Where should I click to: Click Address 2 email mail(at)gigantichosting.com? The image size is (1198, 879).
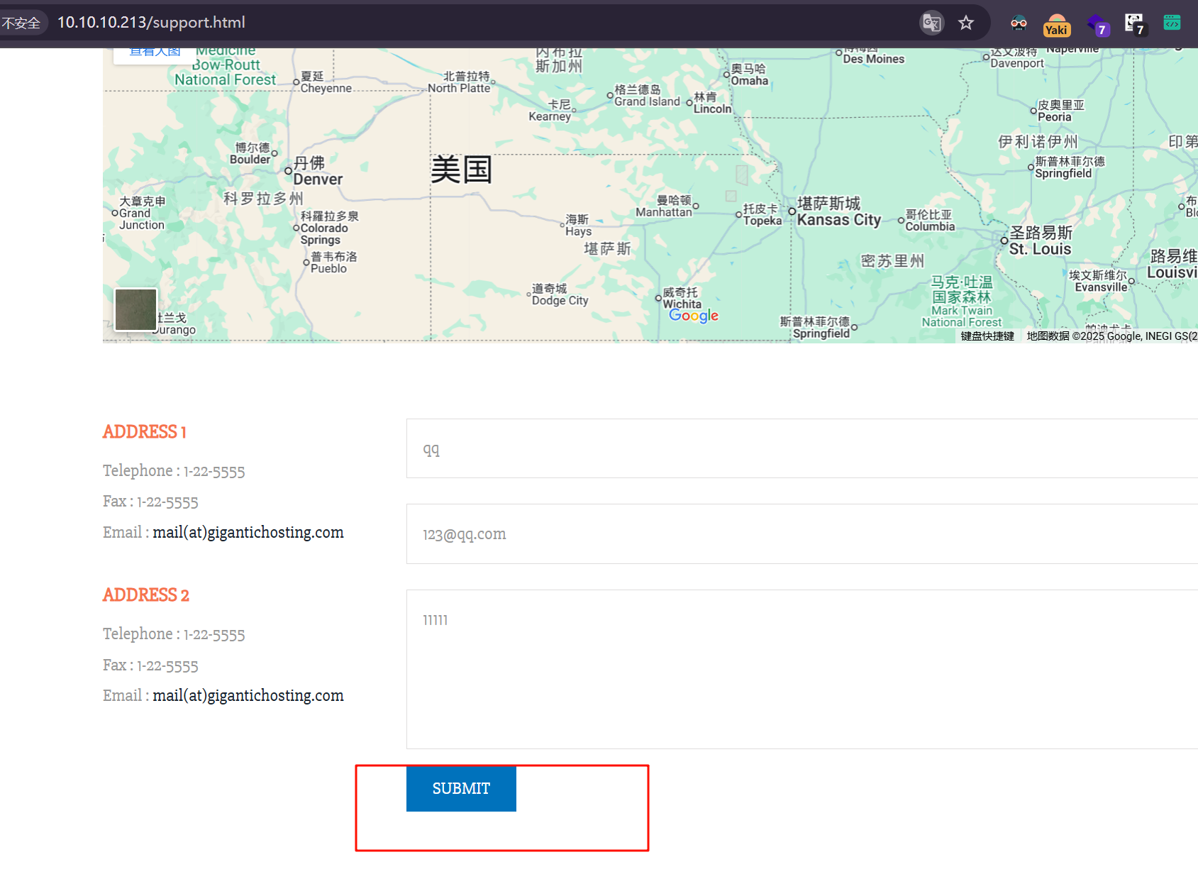(x=248, y=695)
